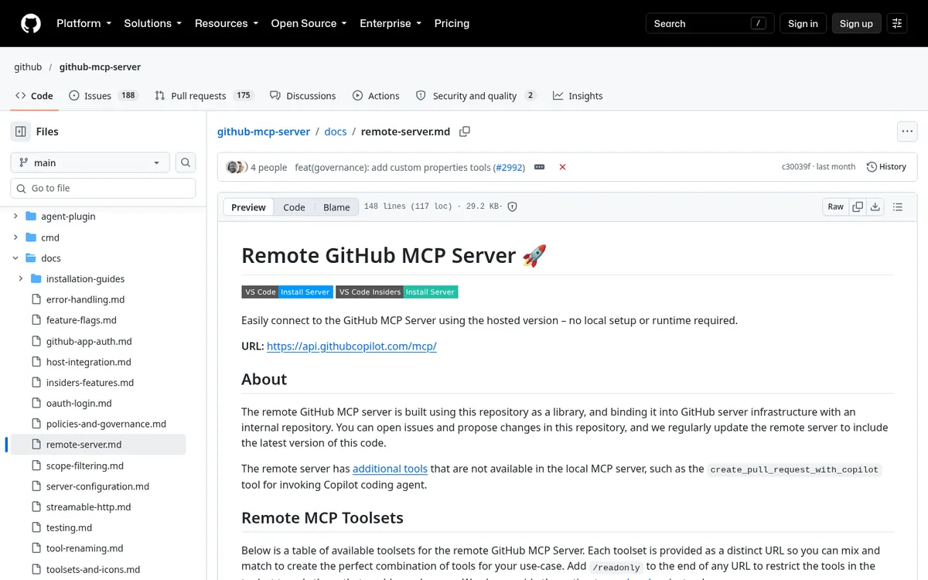The image size is (928, 580).
Task: Open error-handling.md in file tree
Action: [x=85, y=299]
